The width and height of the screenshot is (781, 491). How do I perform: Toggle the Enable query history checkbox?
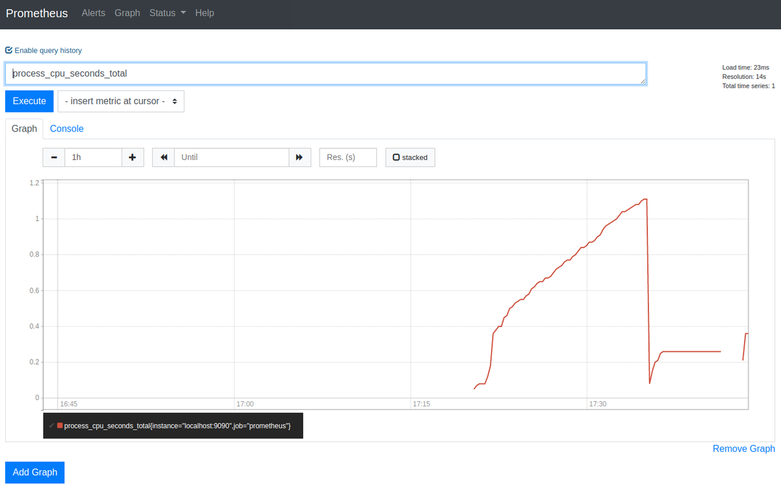(9, 50)
